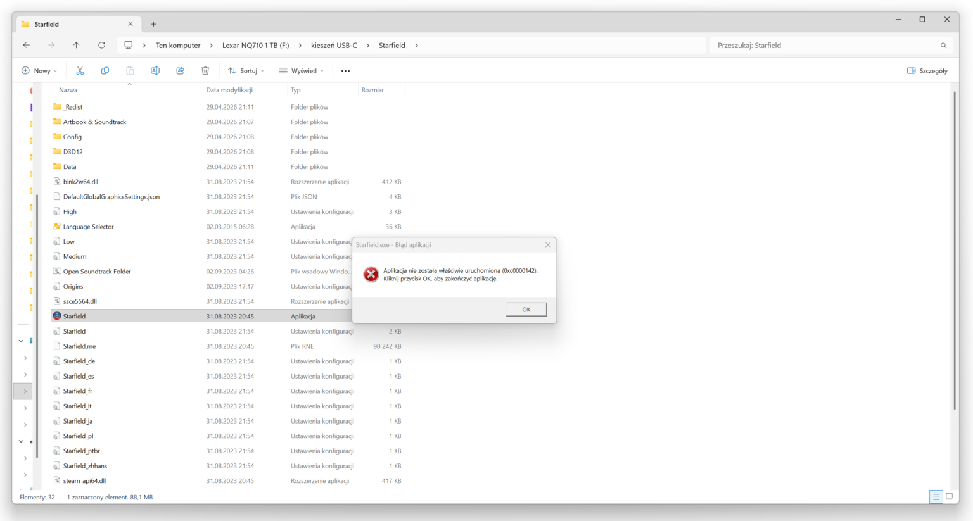This screenshot has height=521, width=973.
Task: Toggle the Szczegóły details pane
Action: pos(927,70)
